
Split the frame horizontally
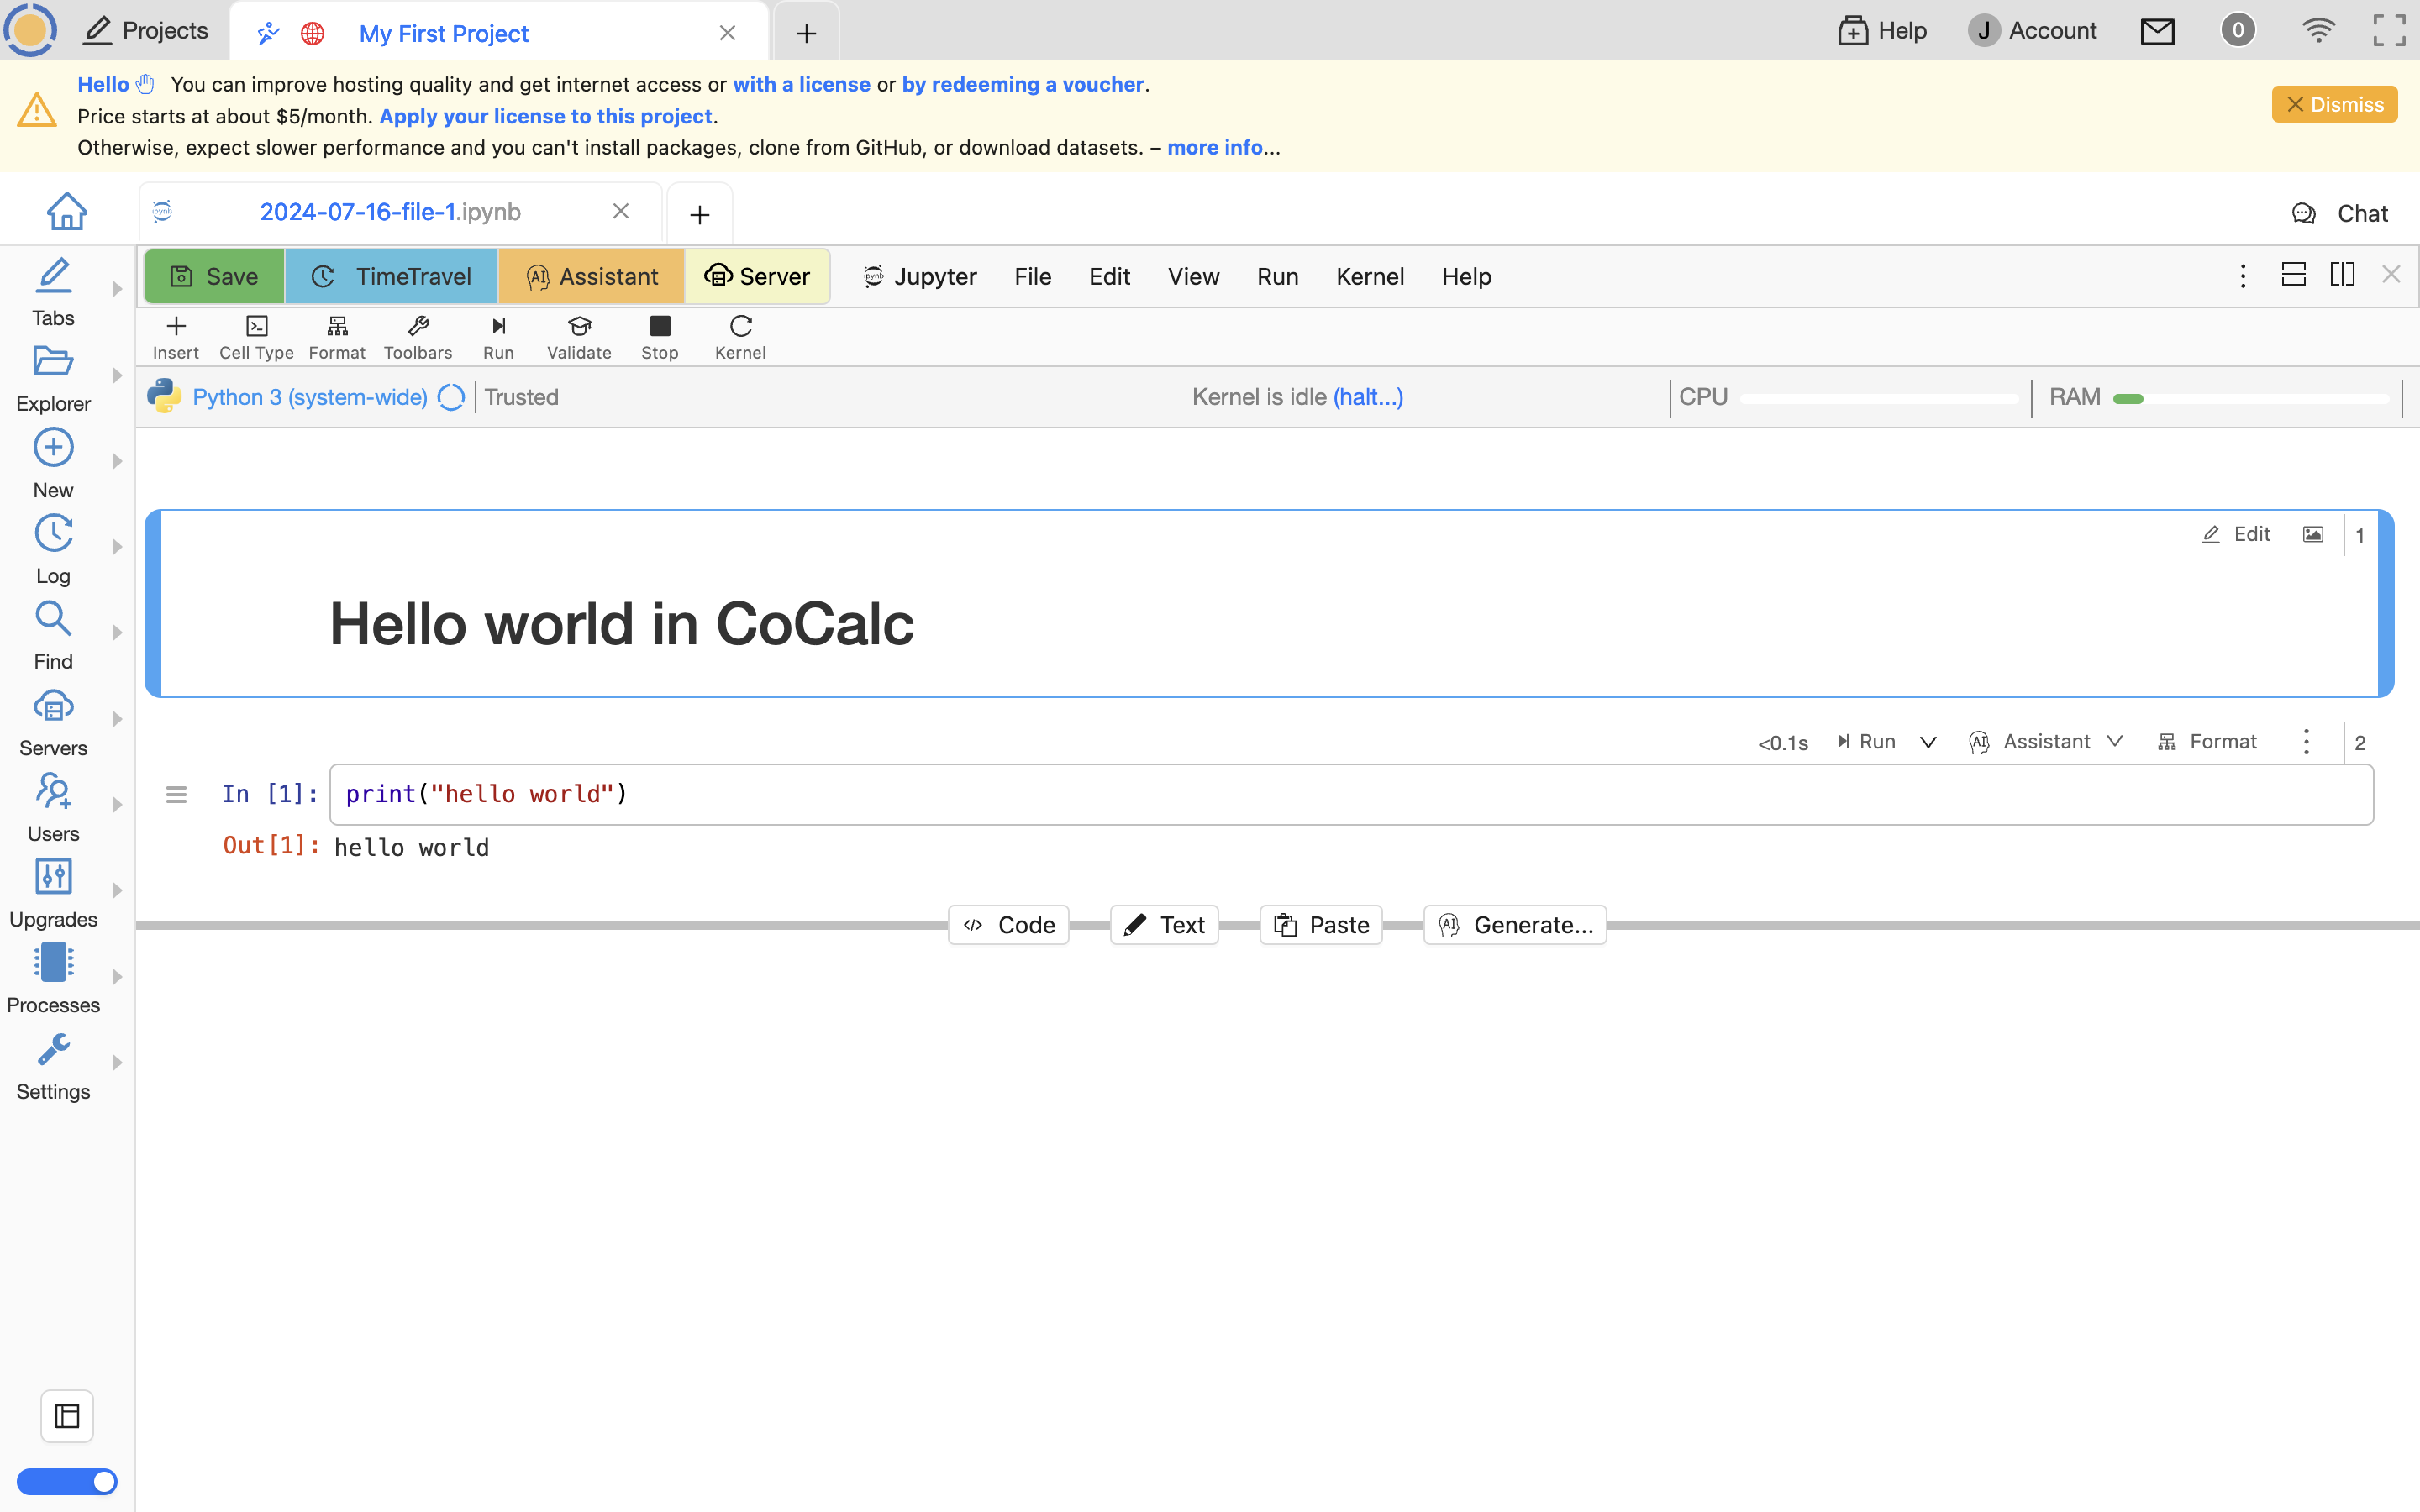2293,274
